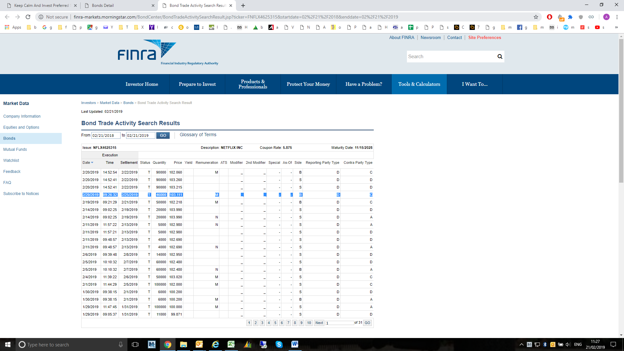Screen dimensions: 624x351
Task: Click the YouTube bookmark icon
Action: [597, 27]
